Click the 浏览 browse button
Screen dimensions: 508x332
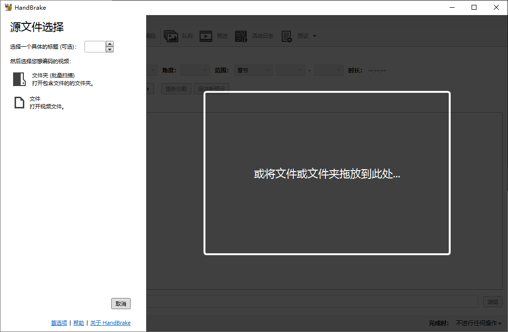[x=492, y=301]
